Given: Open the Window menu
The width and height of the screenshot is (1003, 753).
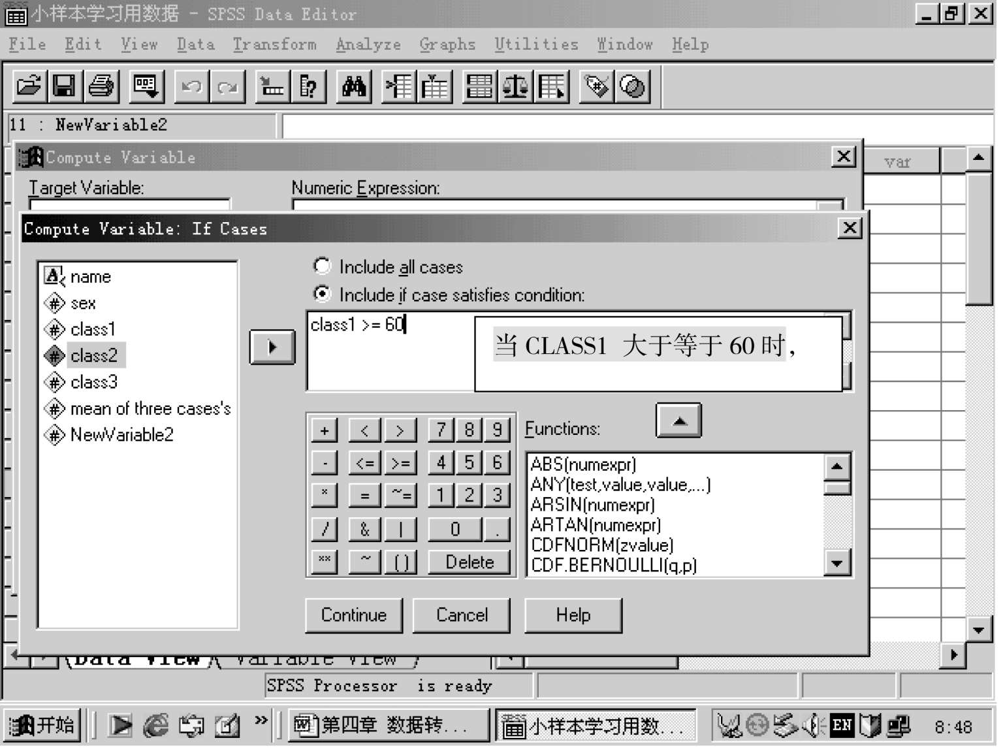Looking at the screenshot, I should point(625,44).
